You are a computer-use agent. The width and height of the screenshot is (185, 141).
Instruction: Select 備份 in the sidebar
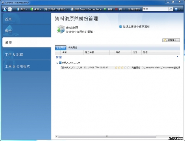tap(27, 31)
